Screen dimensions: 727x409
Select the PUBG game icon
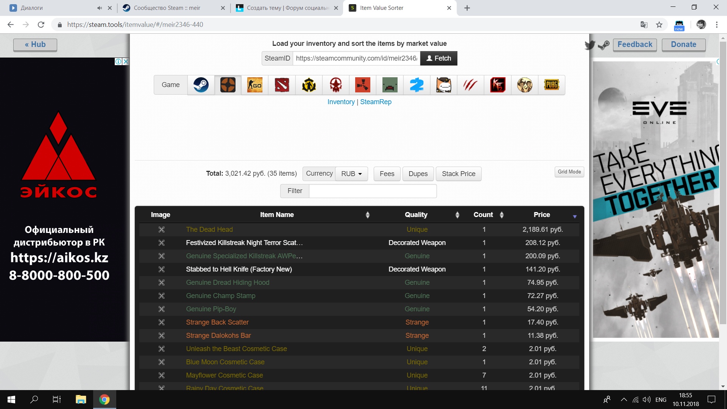coord(551,85)
